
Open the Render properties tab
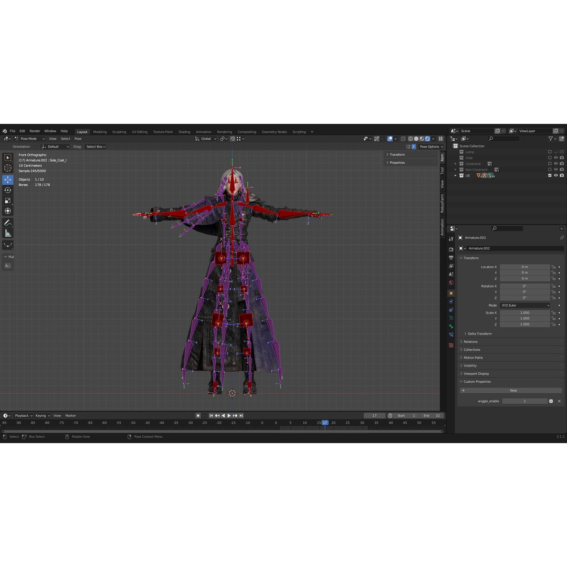[x=451, y=249]
